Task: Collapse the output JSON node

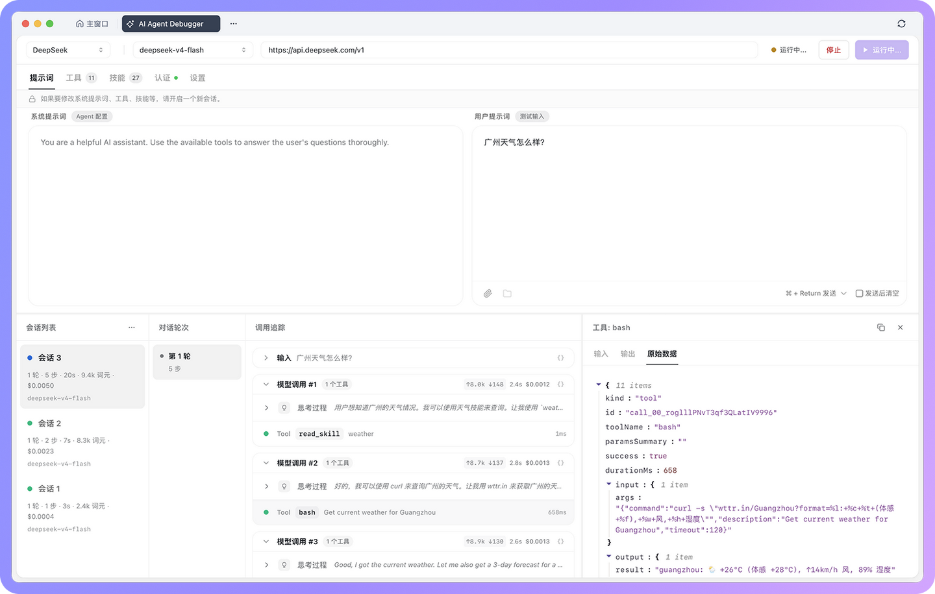Action: (x=609, y=556)
